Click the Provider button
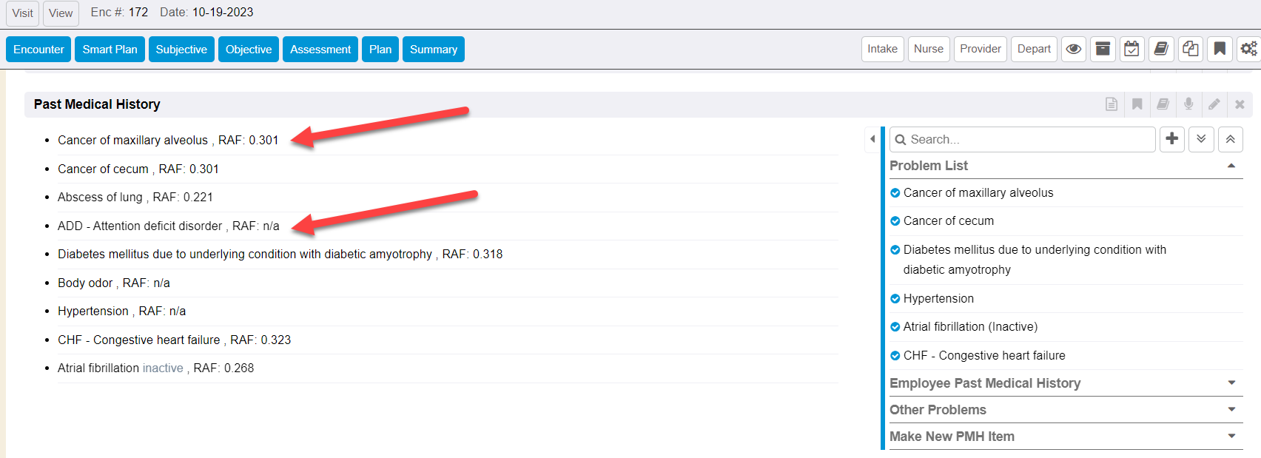 (980, 50)
